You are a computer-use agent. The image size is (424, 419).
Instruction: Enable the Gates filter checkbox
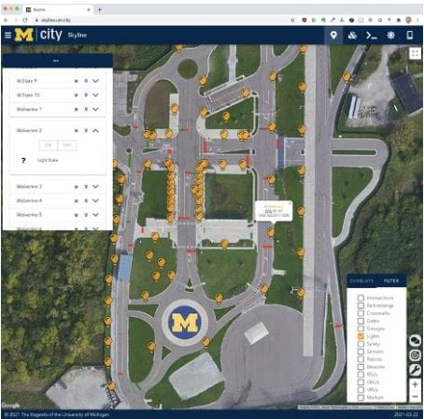[360, 321]
